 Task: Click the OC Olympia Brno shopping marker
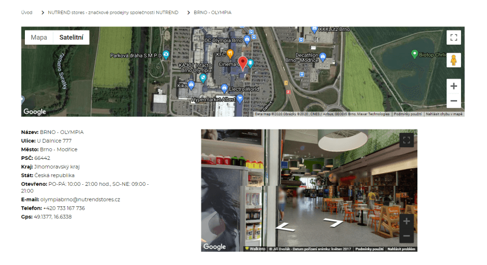[x=247, y=40]
